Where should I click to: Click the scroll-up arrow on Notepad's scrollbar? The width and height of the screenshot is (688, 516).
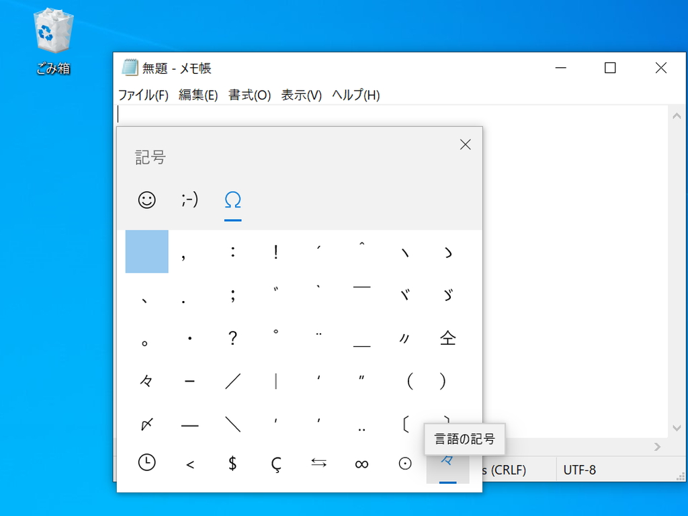coord(677,114)
